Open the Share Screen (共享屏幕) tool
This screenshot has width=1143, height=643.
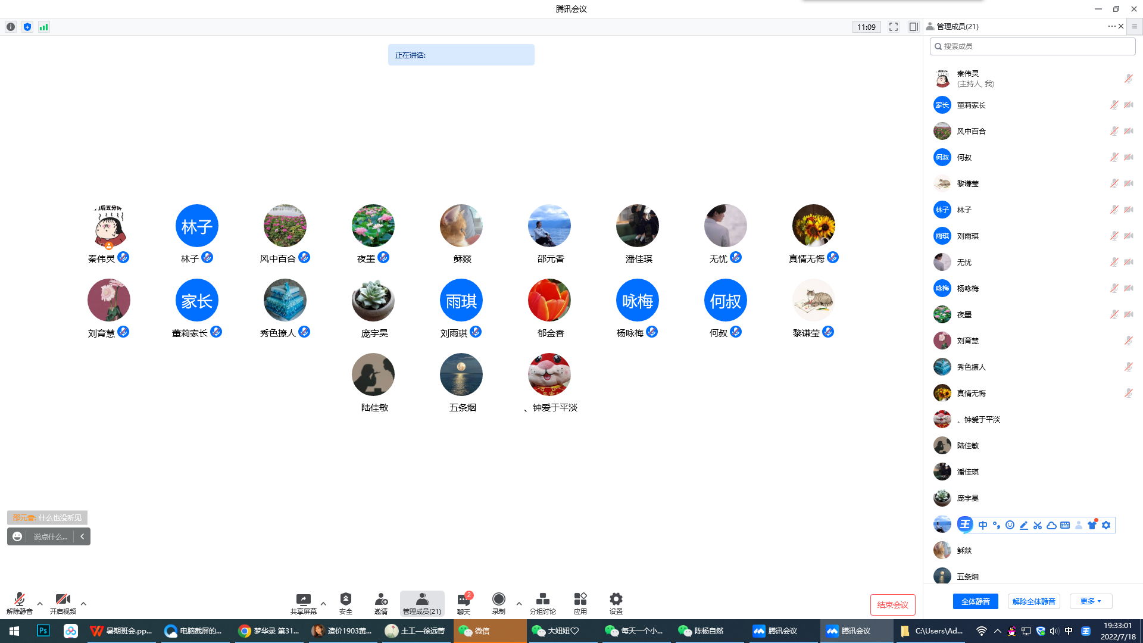[x=303, y=603]
